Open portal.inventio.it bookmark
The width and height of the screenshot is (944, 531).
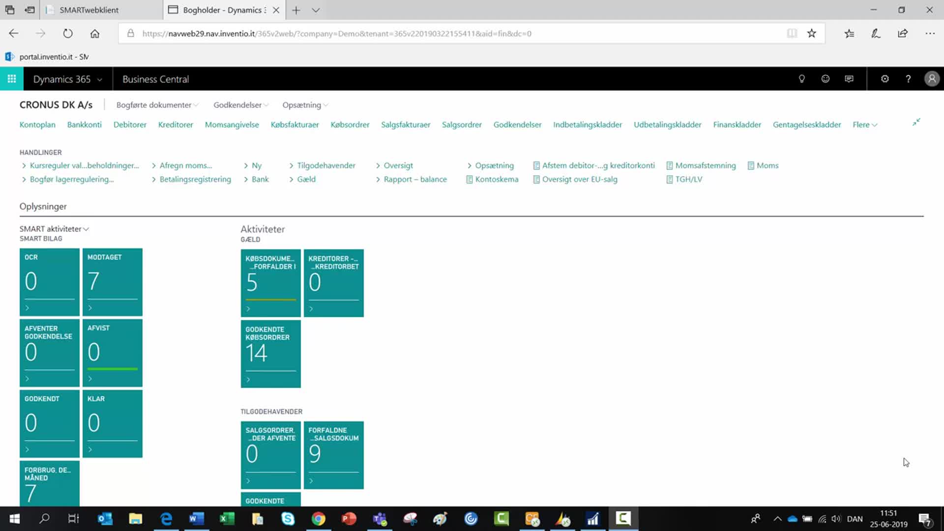point(47,57)
